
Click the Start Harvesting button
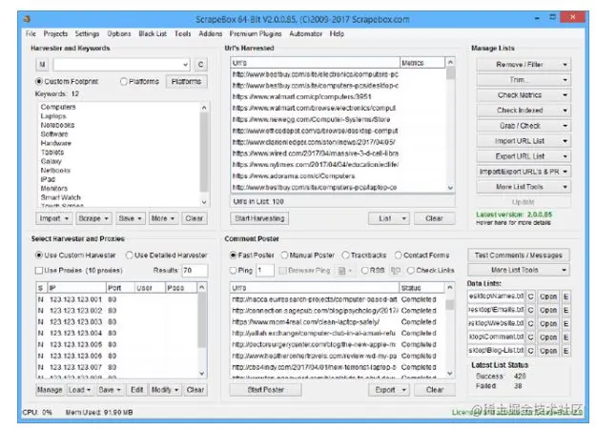tap(259, 218)
